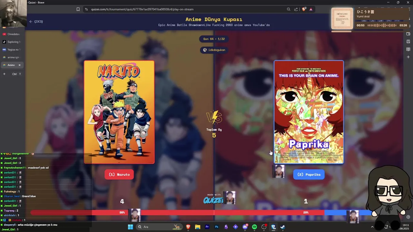Add a new item to Brave sidebar

(408, 57)
